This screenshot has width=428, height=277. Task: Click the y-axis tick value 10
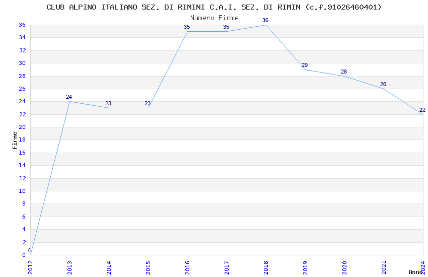pos(22,191)
